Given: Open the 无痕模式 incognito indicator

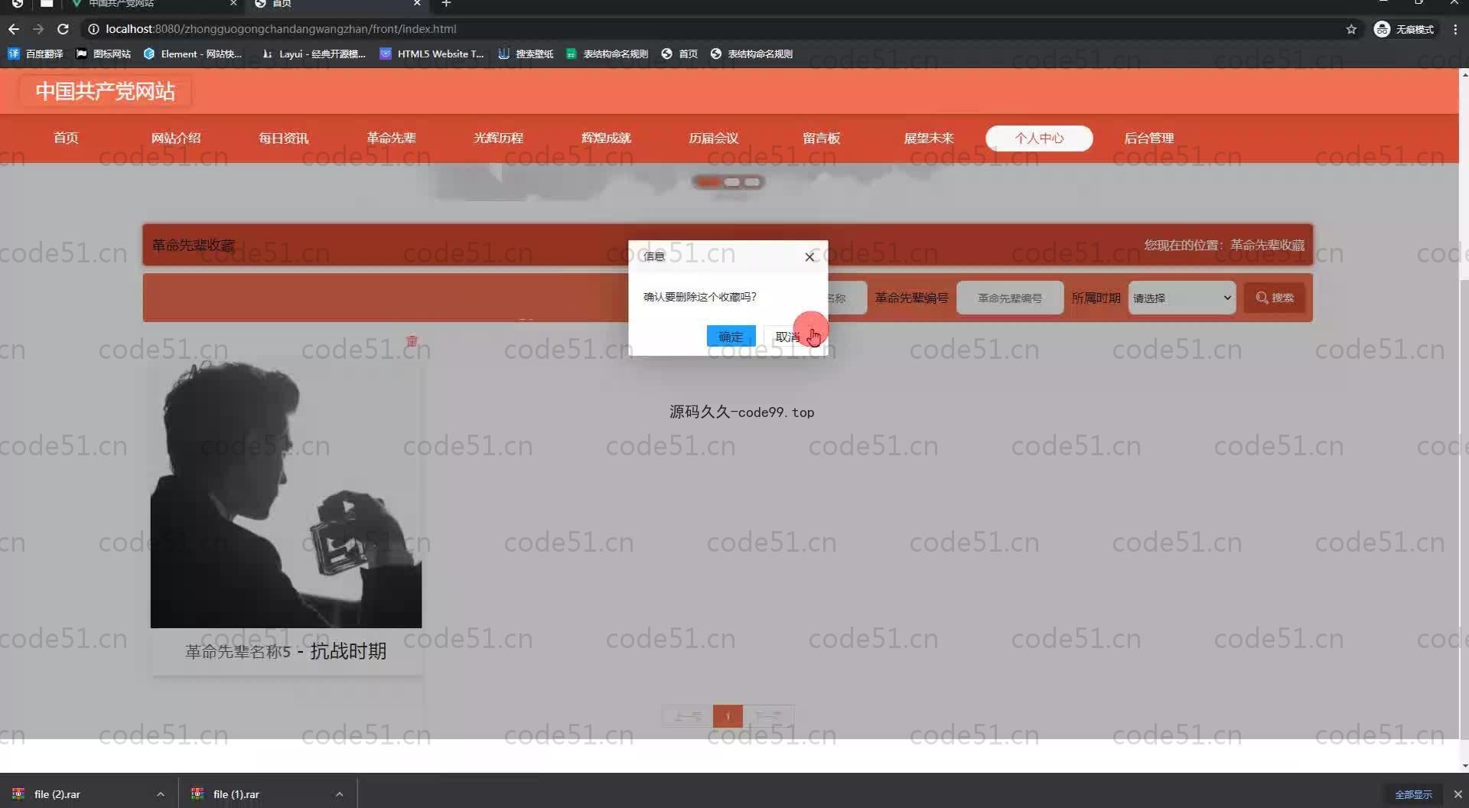Looking at the screenshot, I should coord(1404,29).
